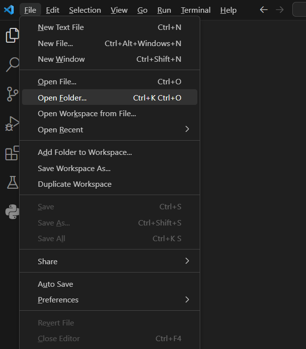This screenshot has height=349, width=306.
Task: Close the File menu in menu bar
Action: point(30,10)
